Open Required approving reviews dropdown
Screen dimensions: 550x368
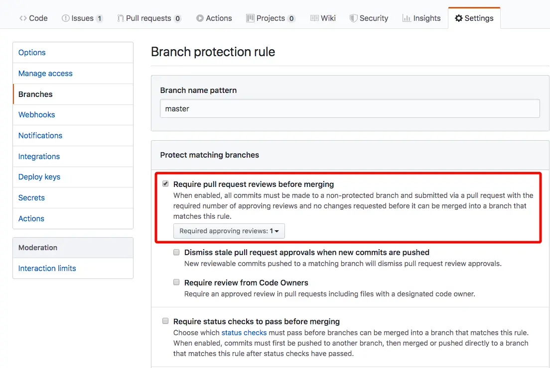[229, 231]
